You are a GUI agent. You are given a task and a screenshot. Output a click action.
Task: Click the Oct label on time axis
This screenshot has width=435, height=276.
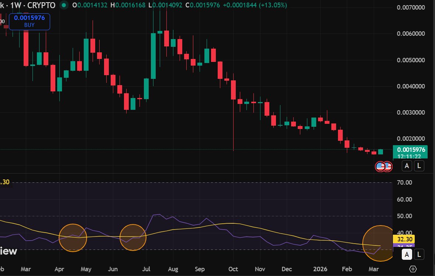pos(233,269)
